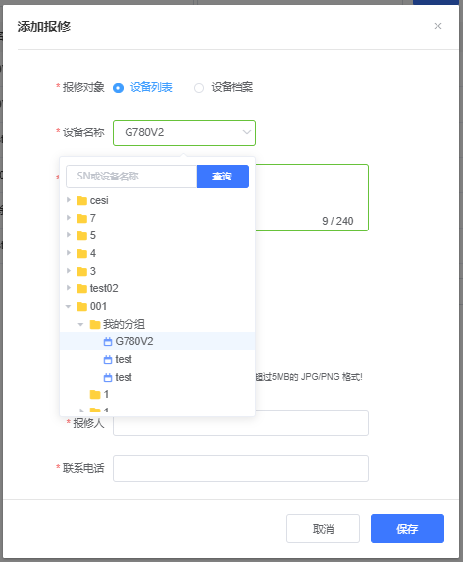
Task: Click the 取消 cancel button
Action: click(x=324, y=529)
